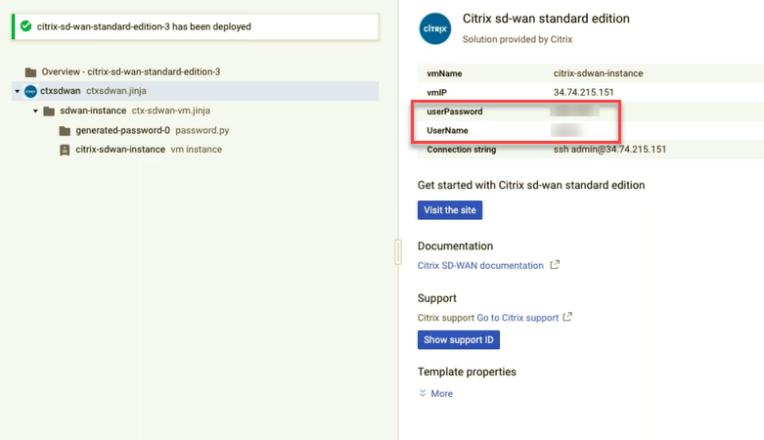Image resolution: width=764 pixels, height=440 pixels.
Task: Click the Citrix sd-wan standard edition title
Action: tap(546, 19)
